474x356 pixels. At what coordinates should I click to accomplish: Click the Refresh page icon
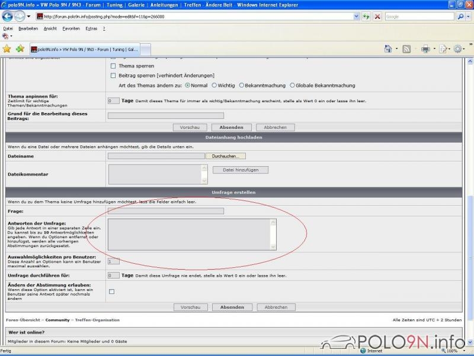coord(366,17)
